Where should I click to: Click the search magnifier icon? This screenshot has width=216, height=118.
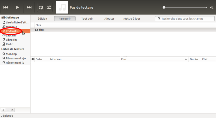coord(159,19)
